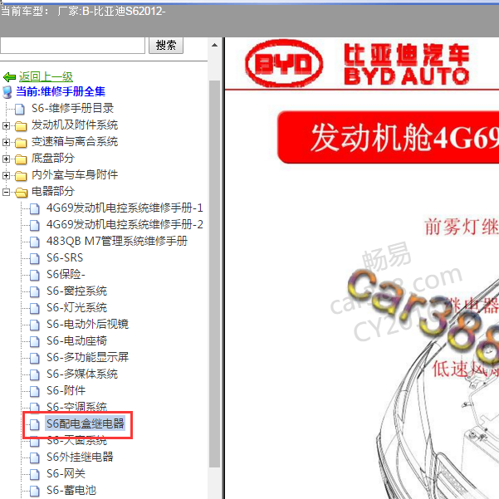Click page icon beside S6保险-

(x=35, y=275)
